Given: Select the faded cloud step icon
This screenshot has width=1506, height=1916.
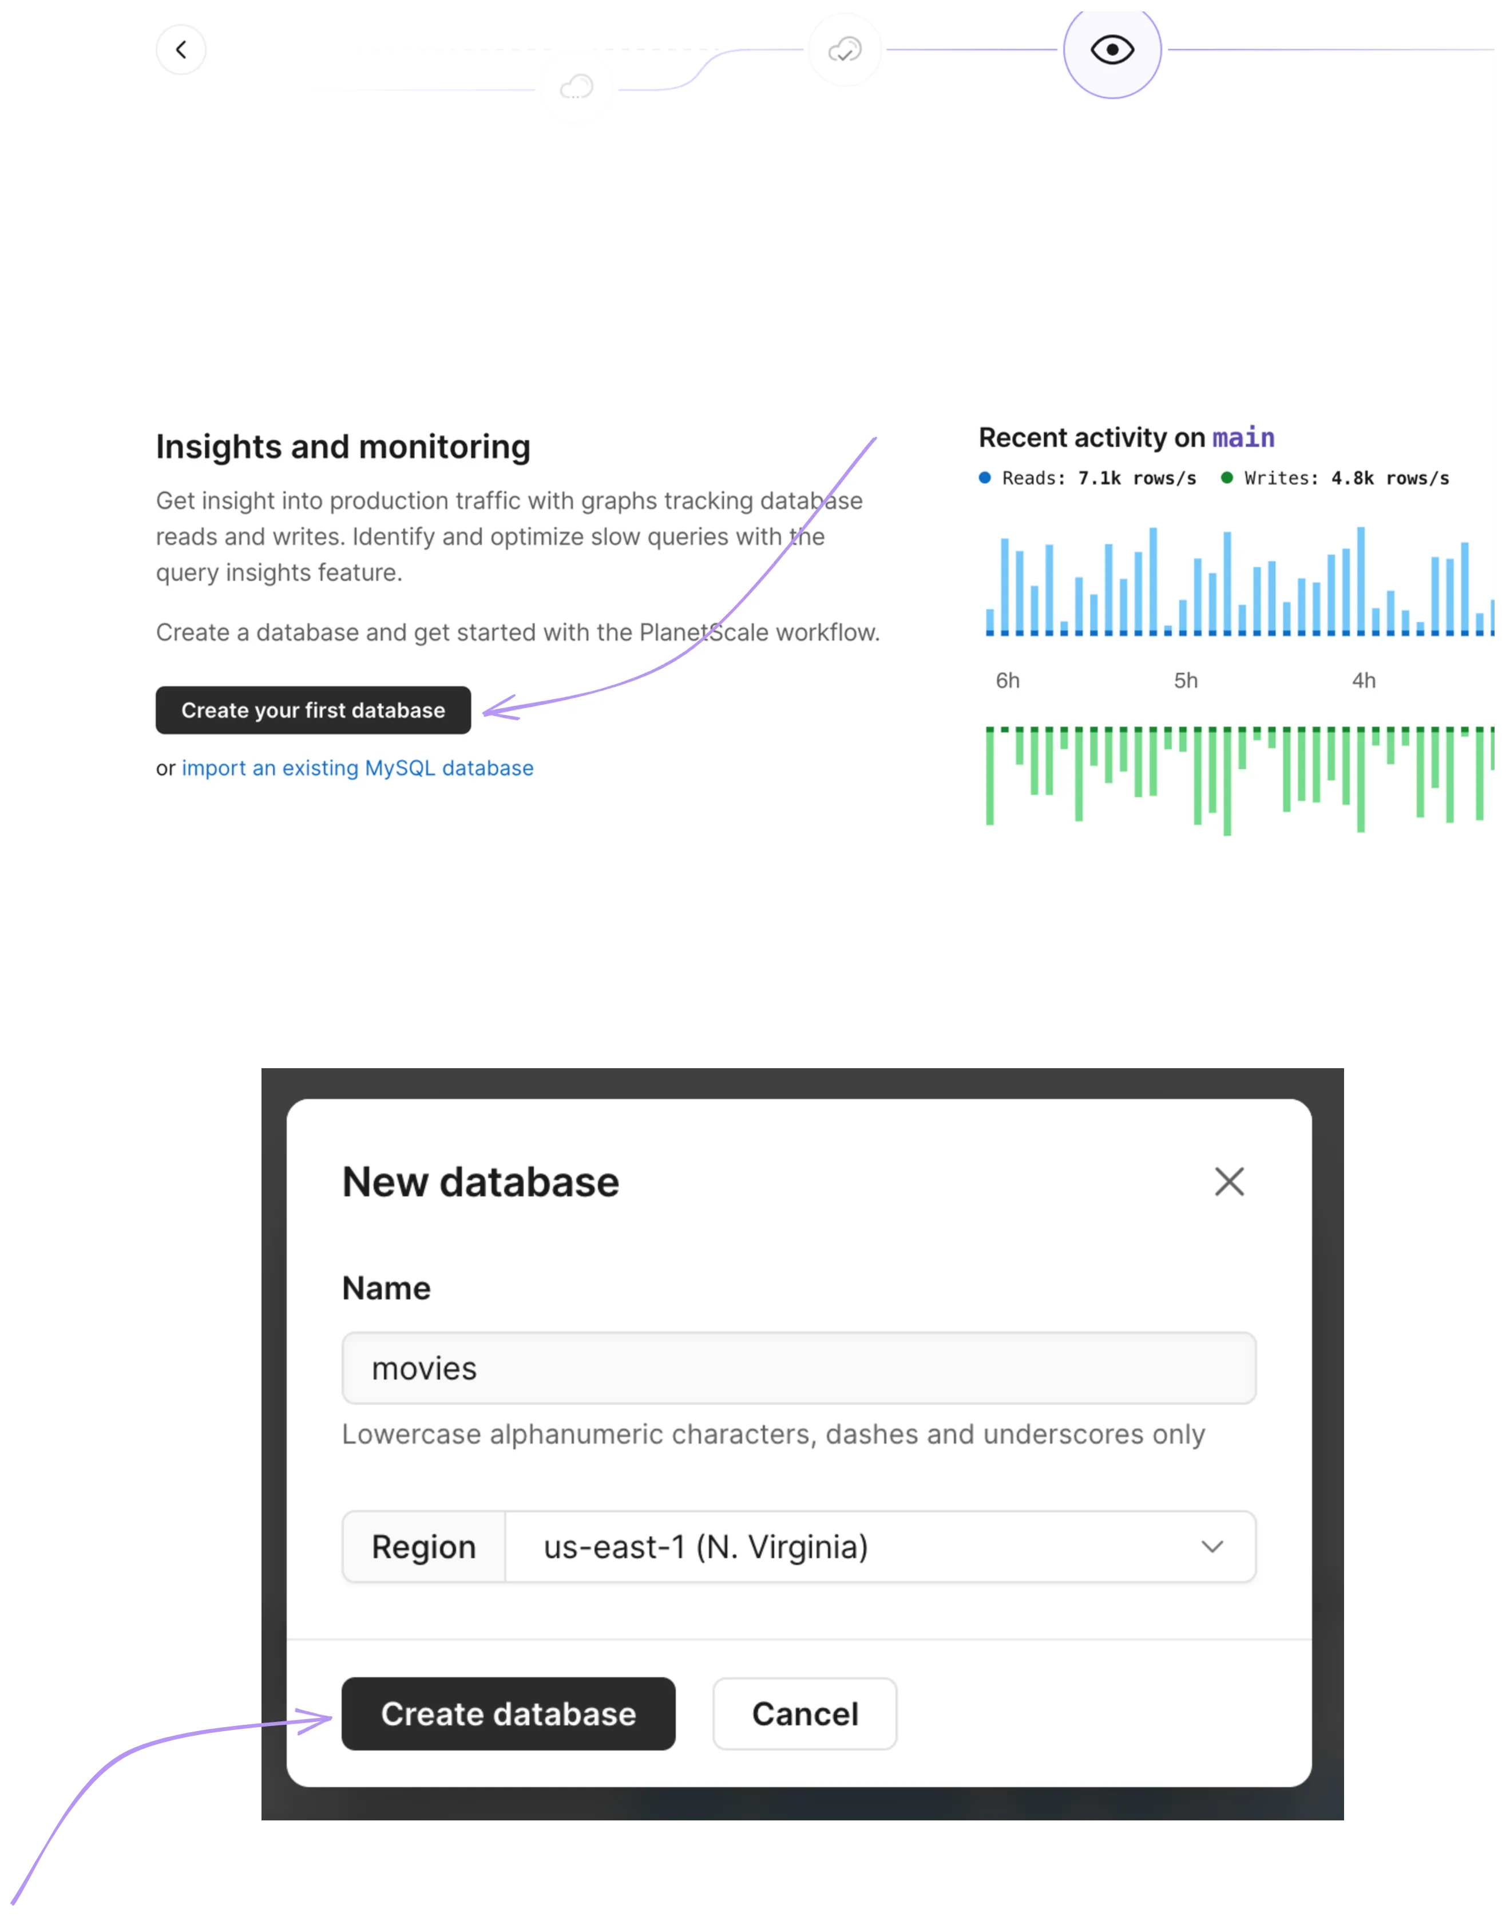Looking at the screenshot, I should [x=577, y=88].
